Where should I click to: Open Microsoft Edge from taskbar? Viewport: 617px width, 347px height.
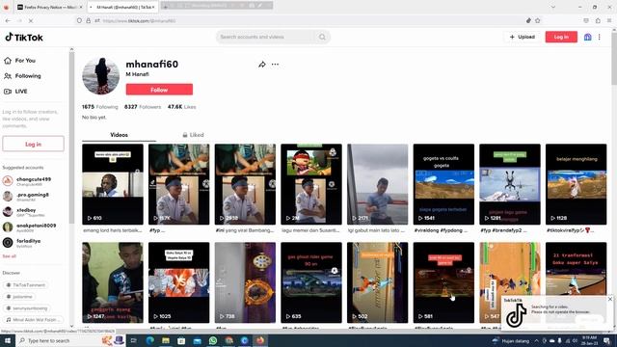coord(150,340)
